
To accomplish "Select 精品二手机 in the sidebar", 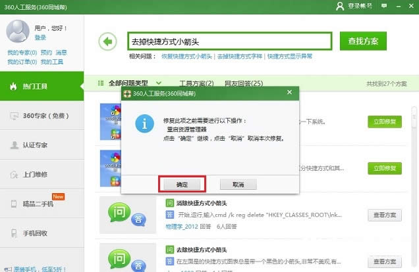I will (42, 204).
